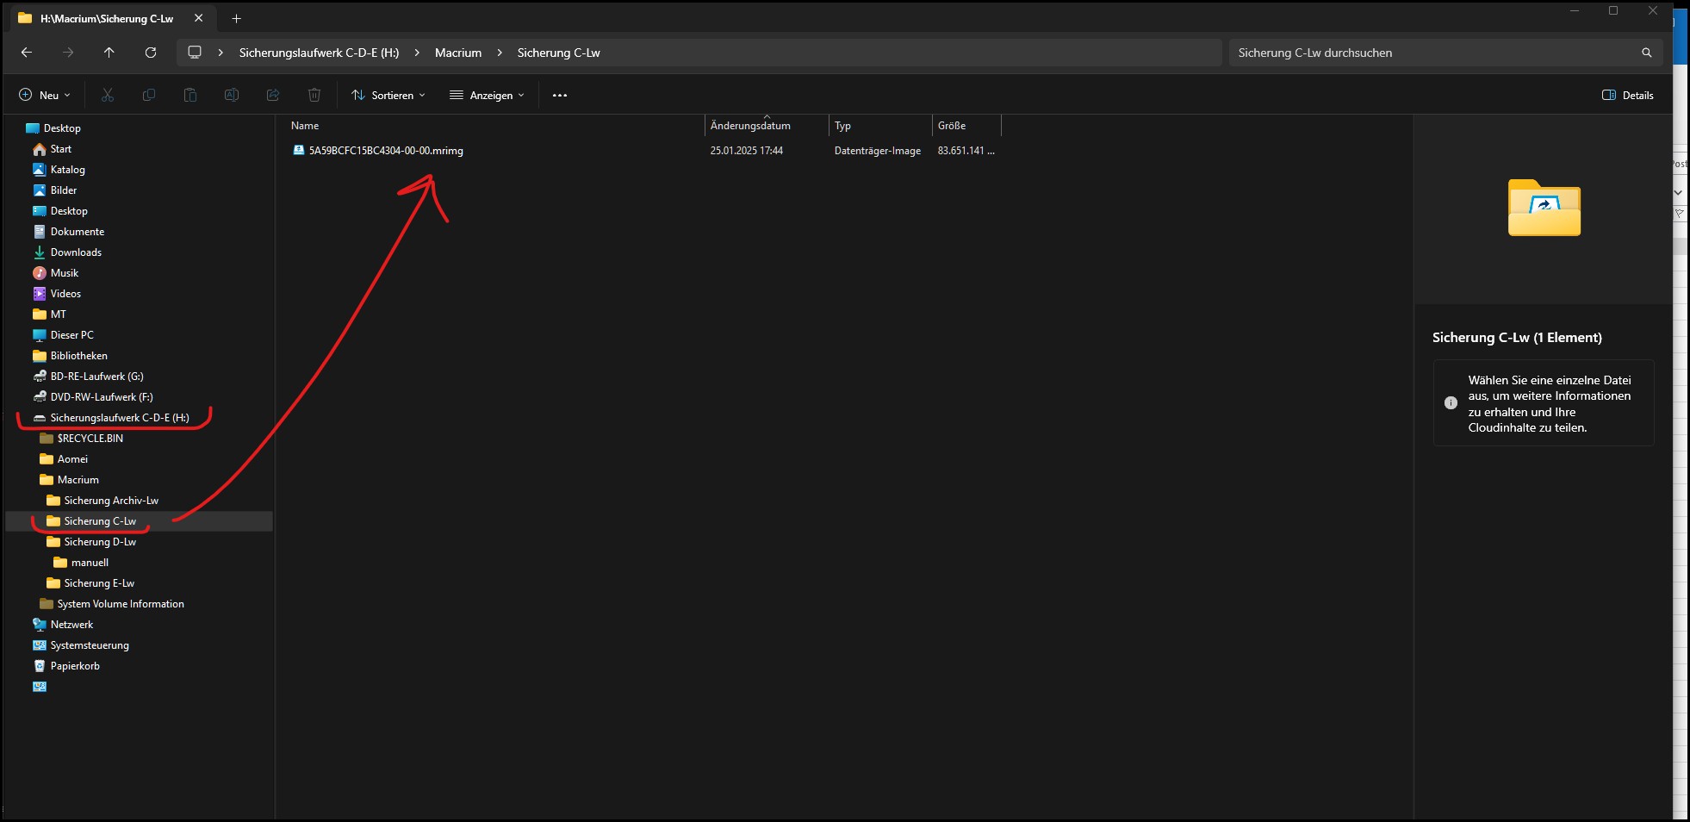Open the manuell subfolder
Viewport: 1690px width, 822px height.
point(90,563)
